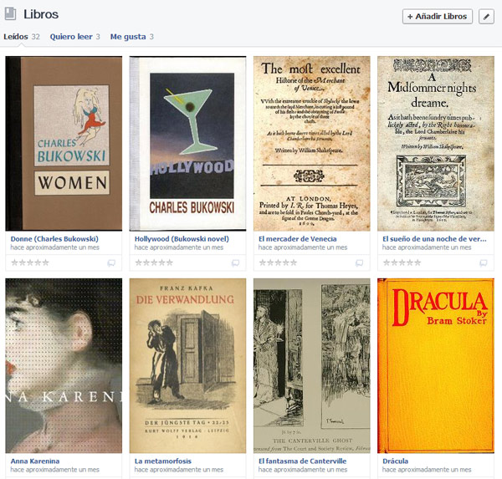Click the timestamp under Hollywood (Bukowski novel)

179,247
